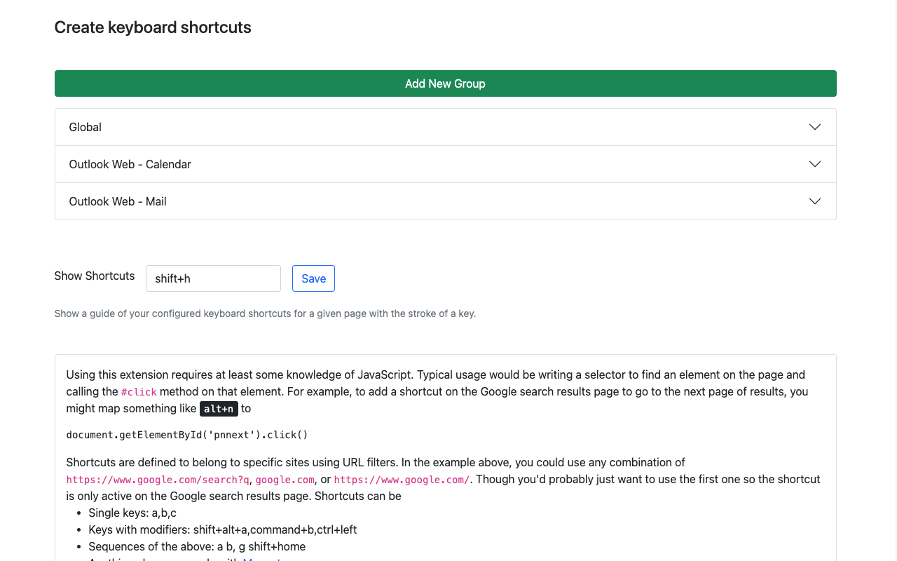Focus the Show Shortcuts key input field
This screenshot has height=561, width=897.
pos(213,278)
